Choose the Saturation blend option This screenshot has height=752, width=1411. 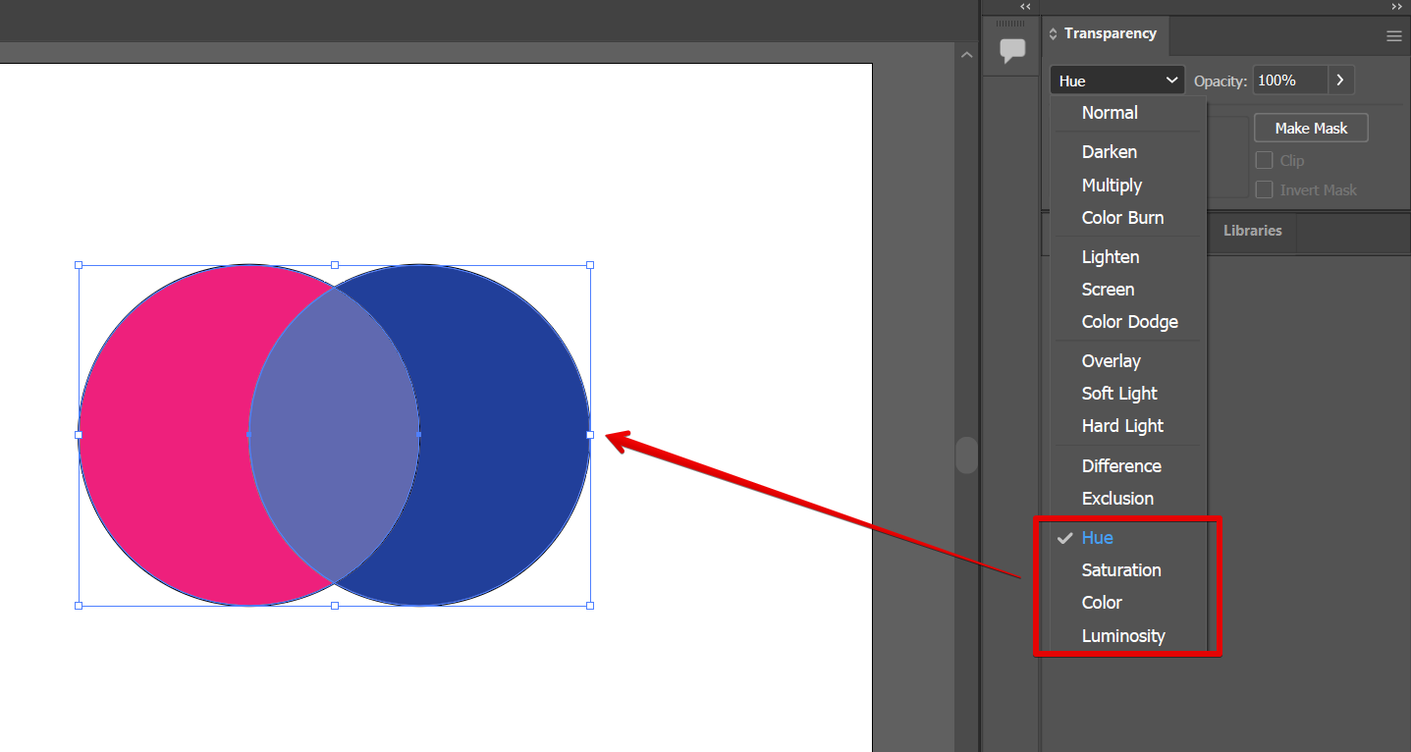[1121, 570]
